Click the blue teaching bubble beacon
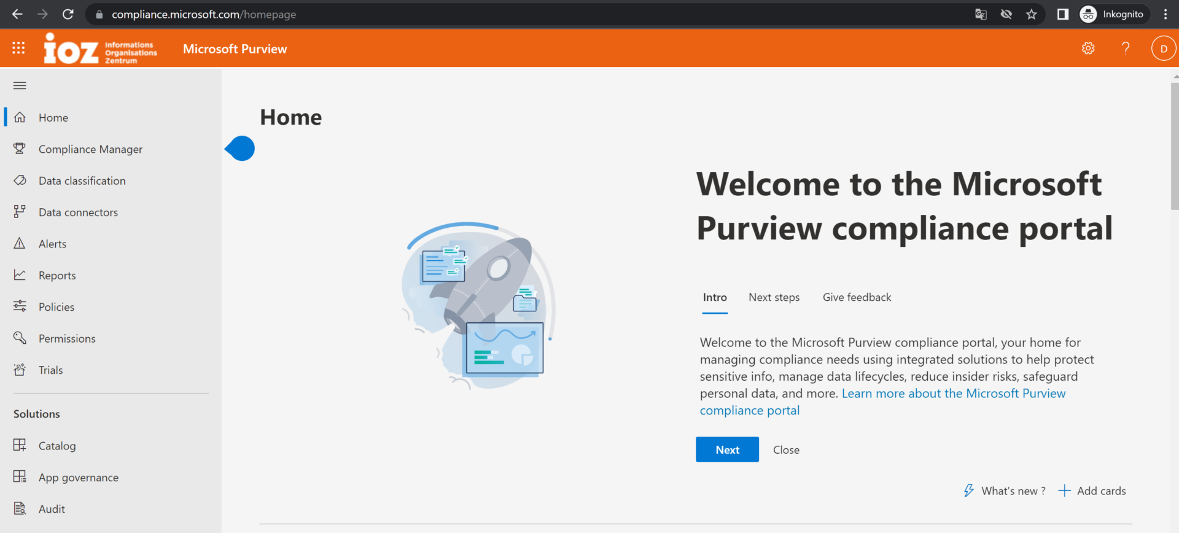 coord(239,148)
